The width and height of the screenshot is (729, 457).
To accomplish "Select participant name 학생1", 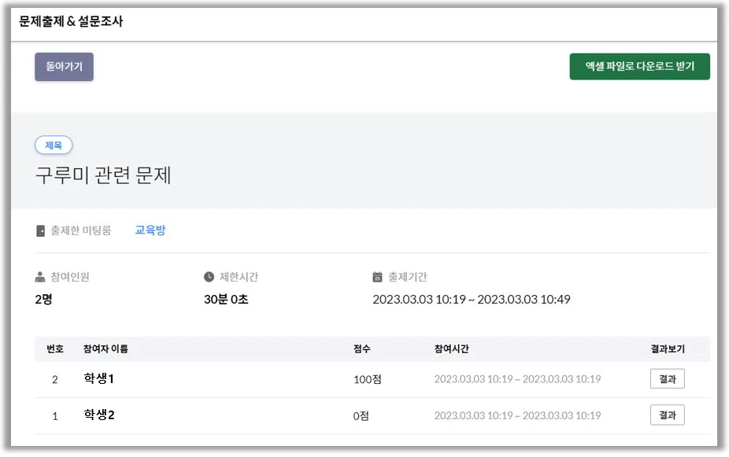I will tap(99, 379).
